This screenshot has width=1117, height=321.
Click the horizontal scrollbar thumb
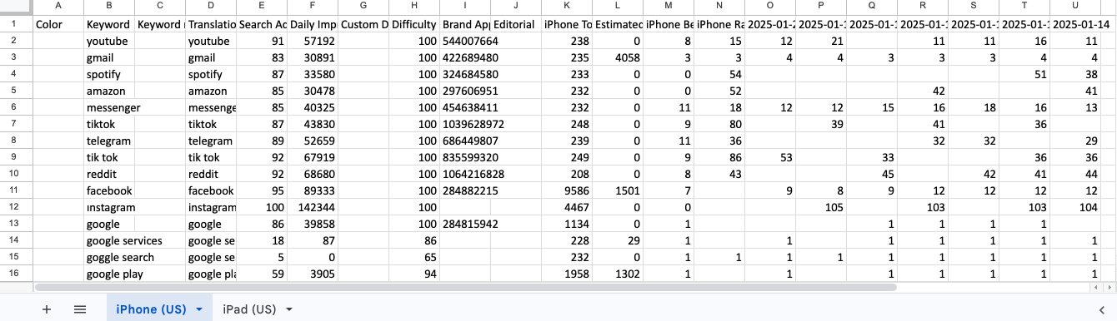(465, 287)
